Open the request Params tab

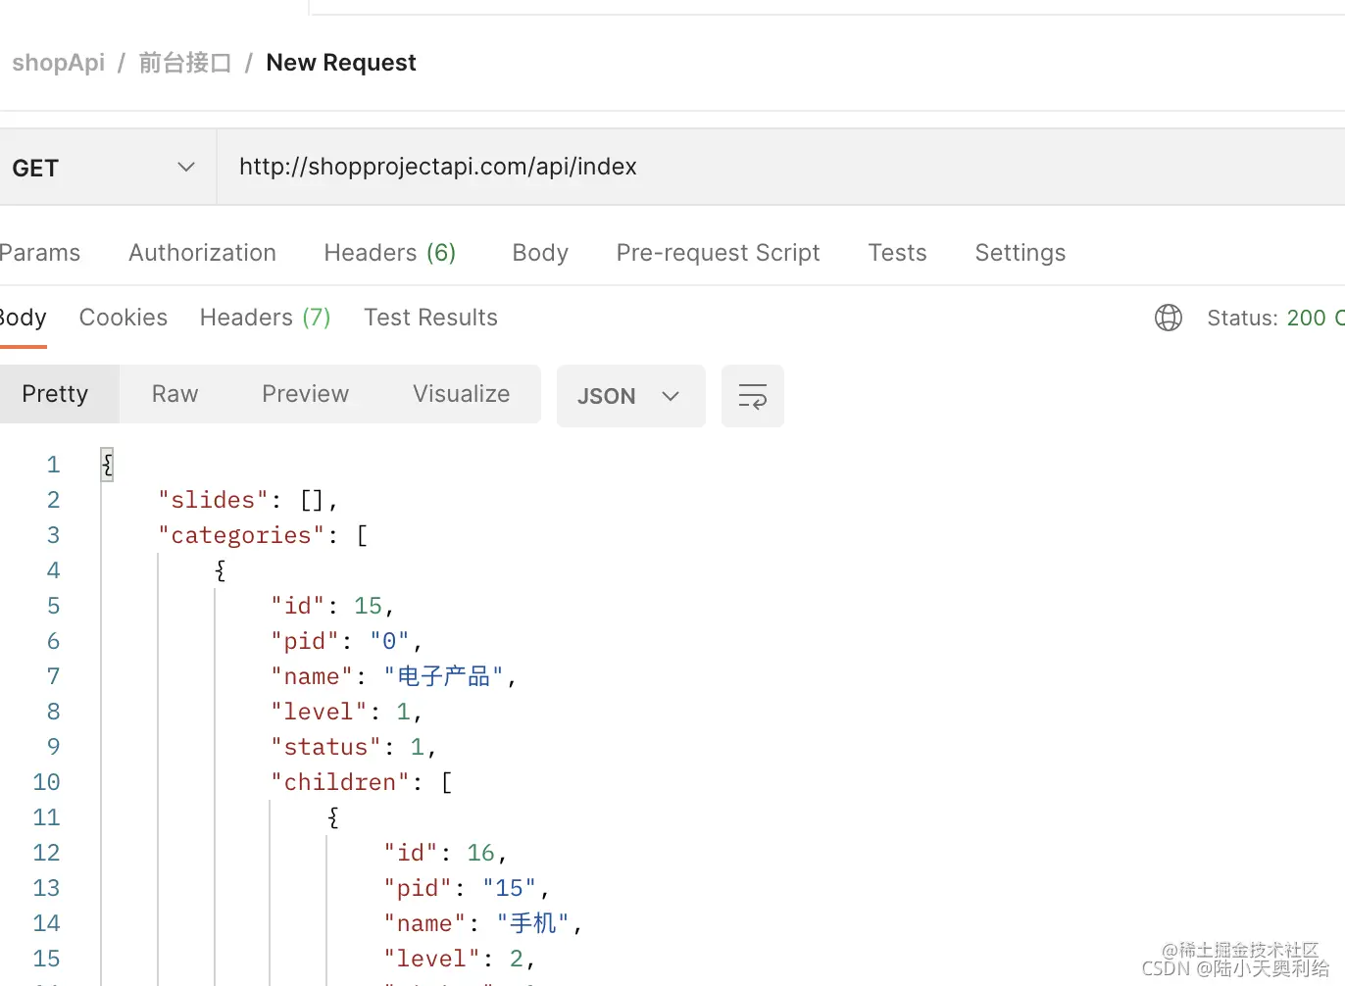[x=39, y=253]
